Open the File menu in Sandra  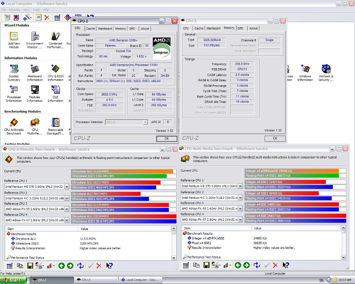point(4,10)
